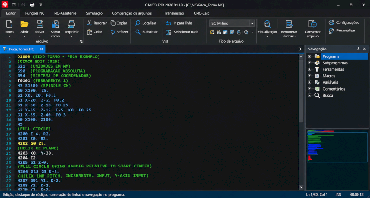The image size is (370, 198).
Task: Click quick-access printer icon in title bar
Action: pos(32,5)
